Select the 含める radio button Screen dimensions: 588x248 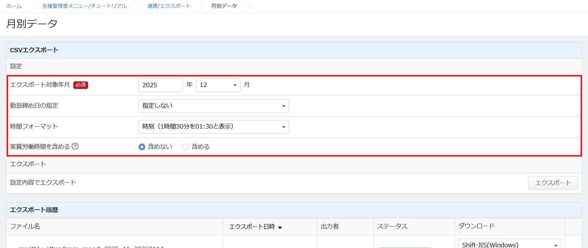pos(185,147)
